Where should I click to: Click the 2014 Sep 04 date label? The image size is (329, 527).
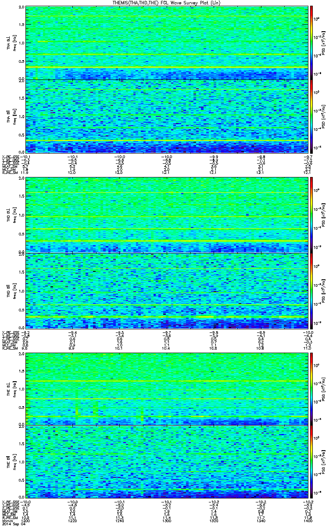click(x=11, y=524)
